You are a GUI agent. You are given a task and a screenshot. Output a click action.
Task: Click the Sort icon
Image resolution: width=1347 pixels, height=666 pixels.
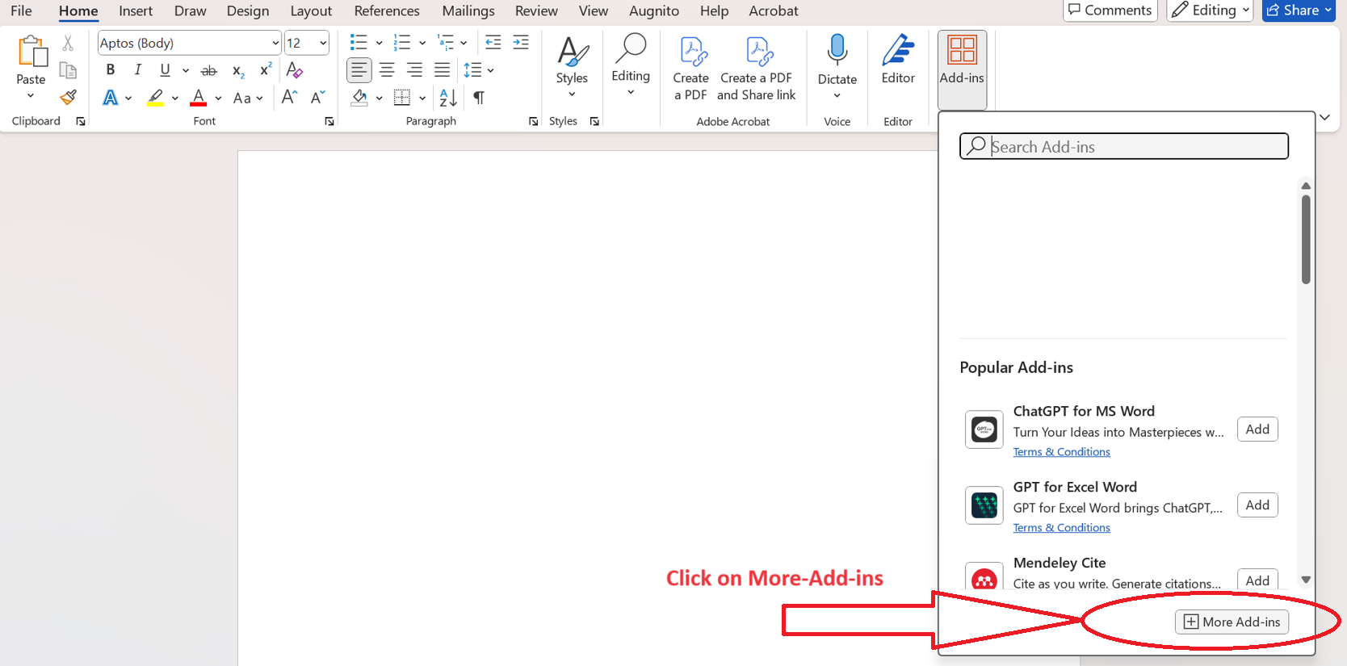pos(448,98)
